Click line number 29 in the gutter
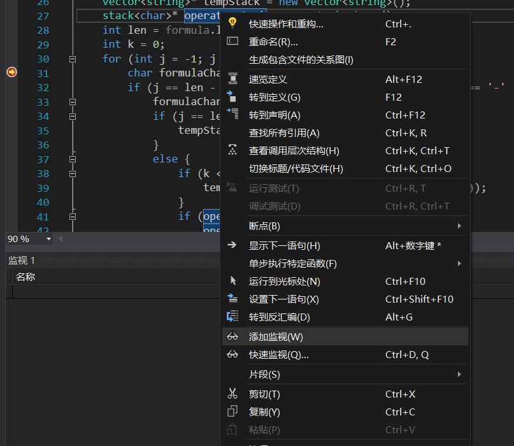The image size is (514, 446). (x=43, y=45)
